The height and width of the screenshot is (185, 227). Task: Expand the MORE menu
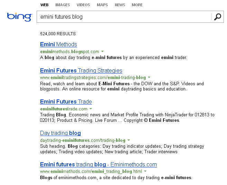pyautogui.click(x=137, y=5)
